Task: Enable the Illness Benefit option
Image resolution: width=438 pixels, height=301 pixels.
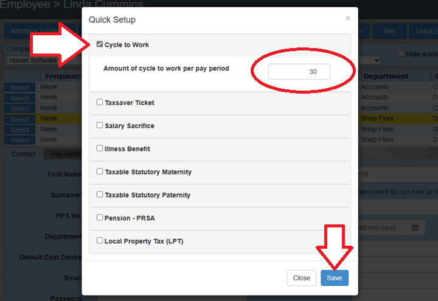Action: [100, 149]
